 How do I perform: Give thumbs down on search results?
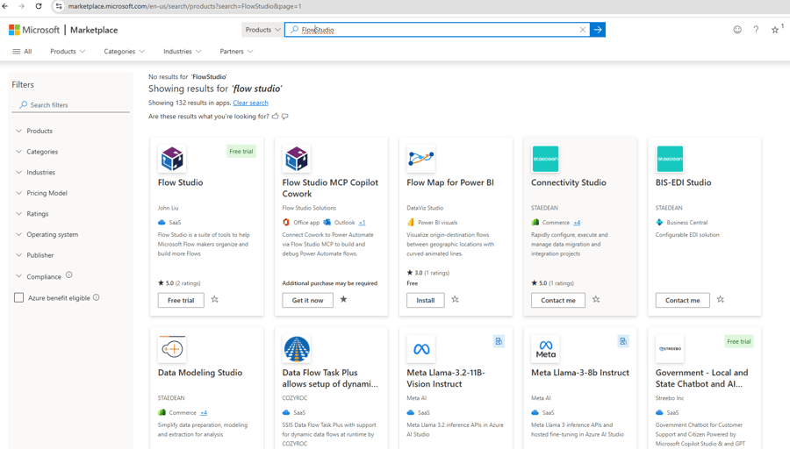tap(284, 117)
